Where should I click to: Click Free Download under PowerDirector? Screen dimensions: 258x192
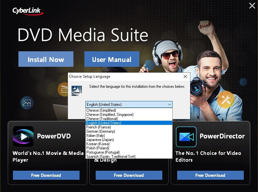[210, 175]
